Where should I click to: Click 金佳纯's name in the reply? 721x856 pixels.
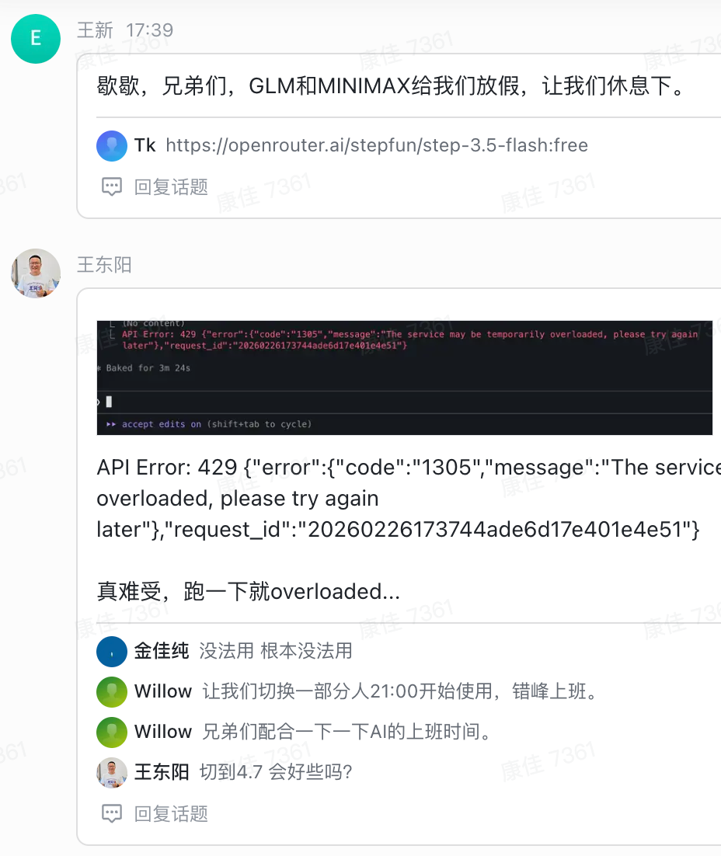click(162, 651)
